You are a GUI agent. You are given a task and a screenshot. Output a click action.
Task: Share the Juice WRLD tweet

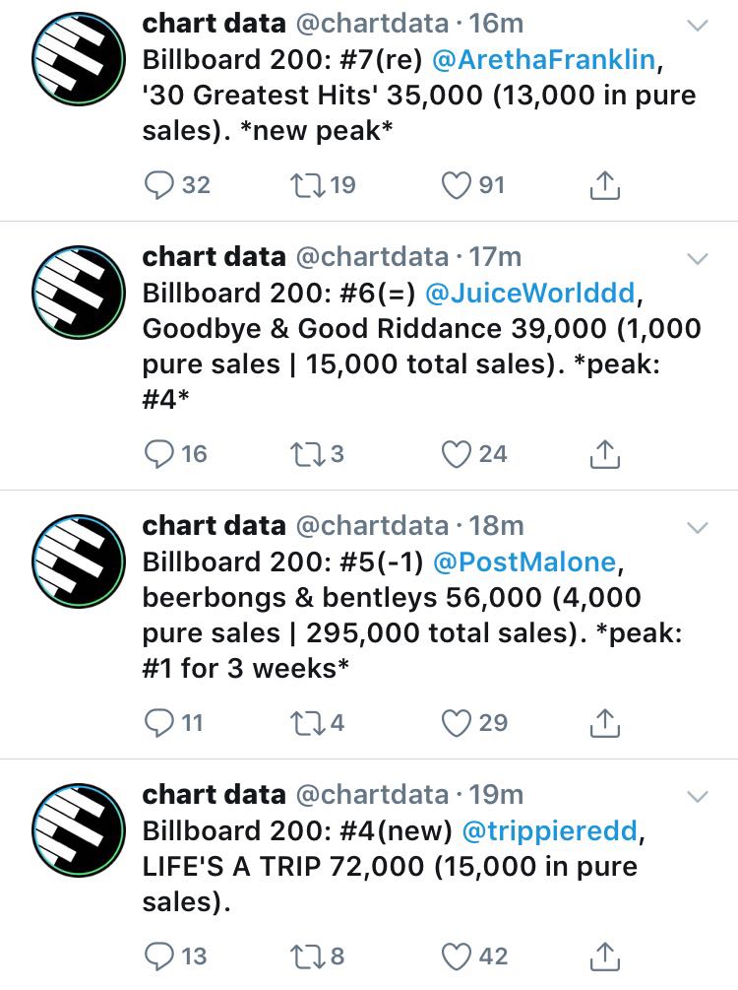[605, 453]
